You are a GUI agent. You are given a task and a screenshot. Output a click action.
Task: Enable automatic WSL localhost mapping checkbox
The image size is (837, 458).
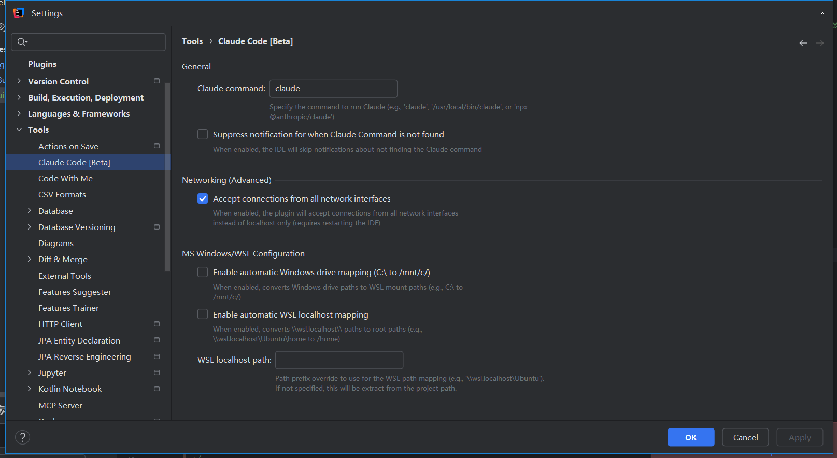pos(203,314)
